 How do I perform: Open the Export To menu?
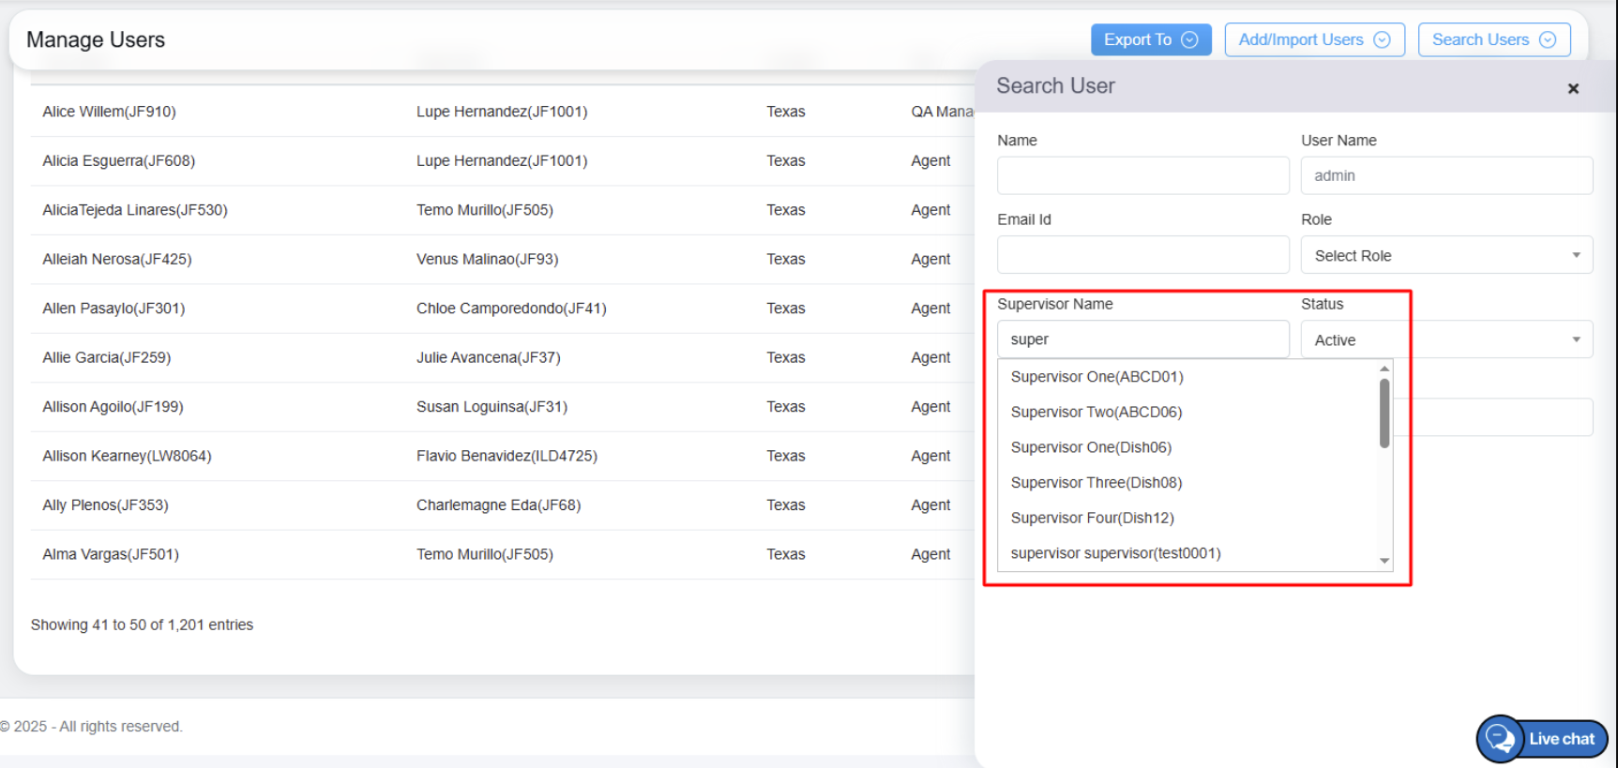(1150, 39)
